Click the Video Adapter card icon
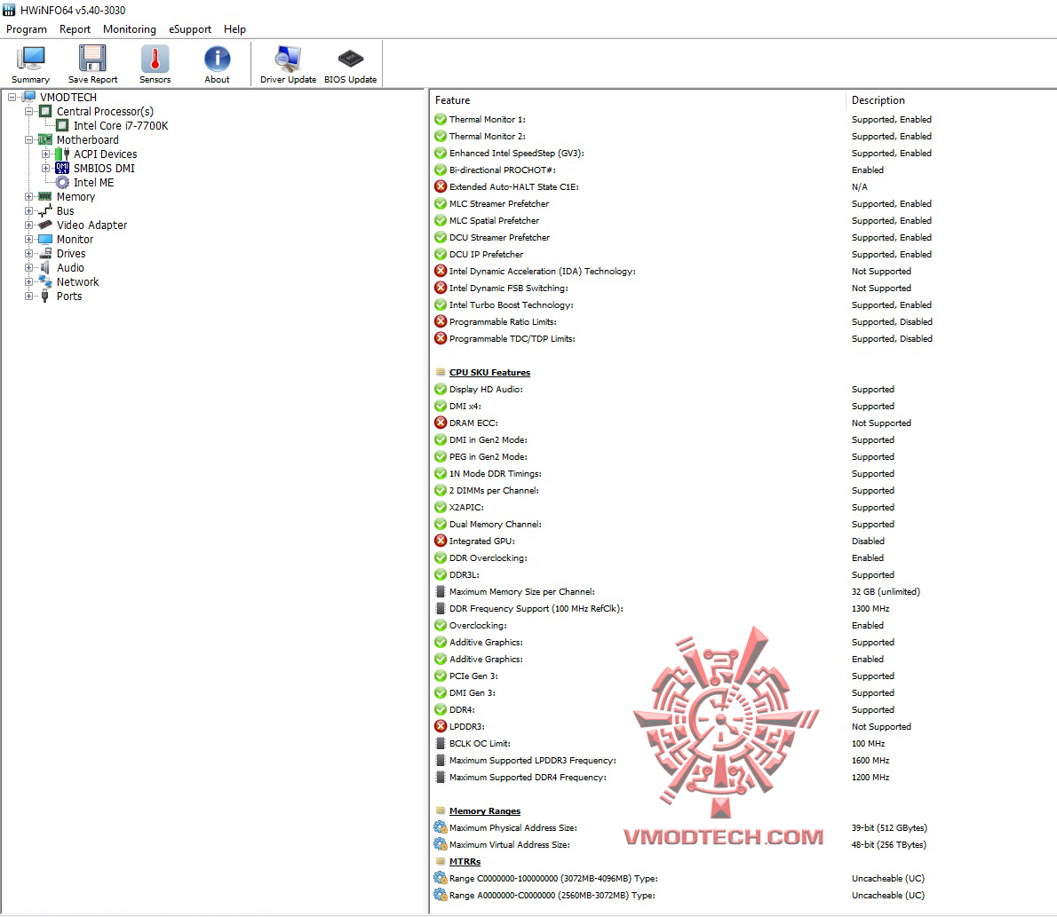 click(45, 225)
